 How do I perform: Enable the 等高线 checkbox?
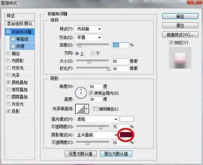13,39
